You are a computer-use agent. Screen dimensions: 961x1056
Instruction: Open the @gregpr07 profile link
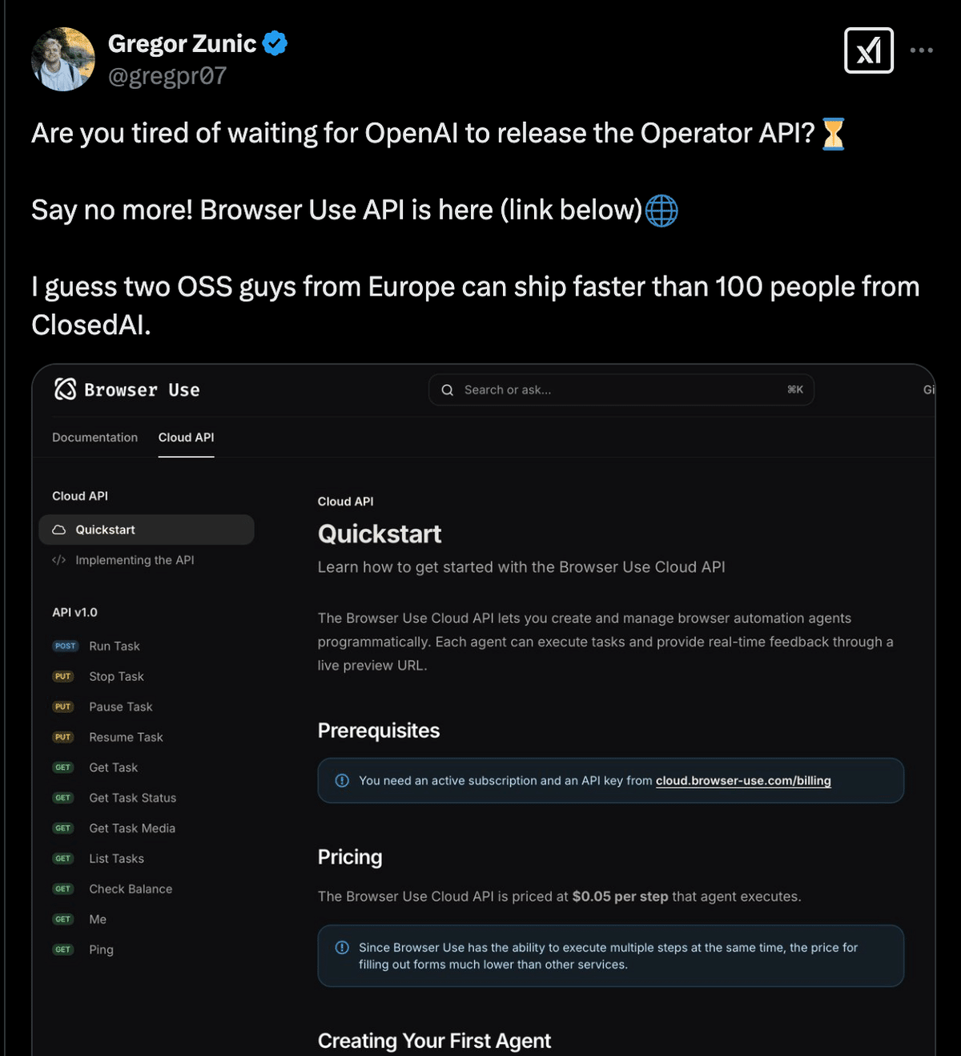click(167, 76)
